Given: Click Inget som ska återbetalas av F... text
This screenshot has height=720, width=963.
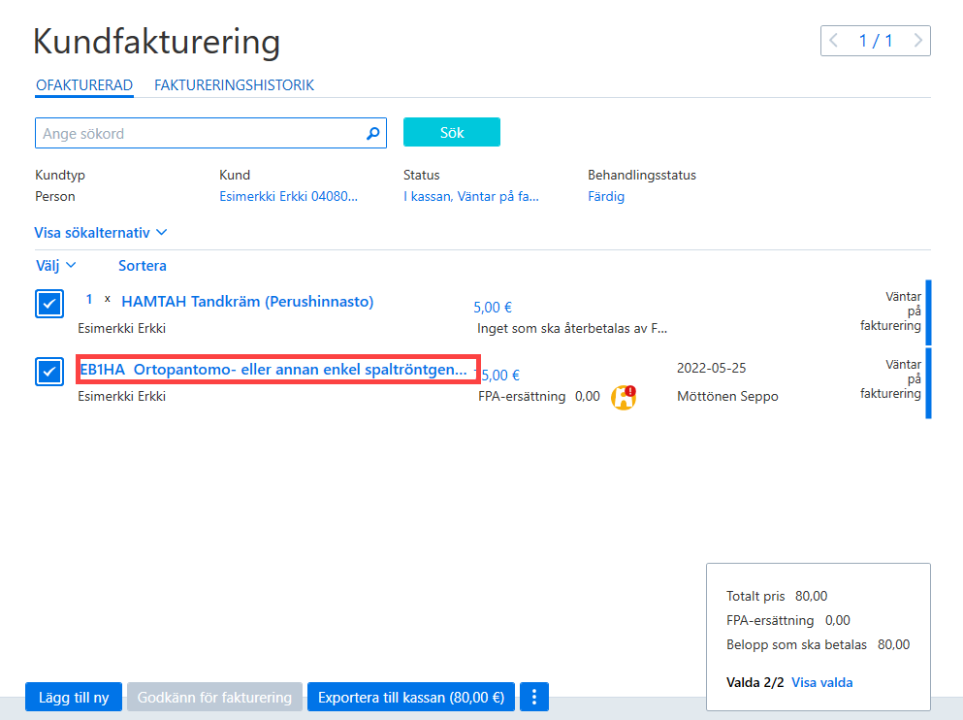Looking at the screenshot, I should 572,329.
